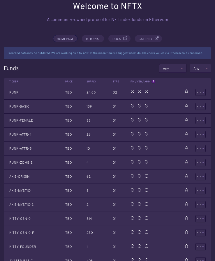
Task: Open the PUNK-ATTR-5 fund ticker
Action: pos(20,148)
